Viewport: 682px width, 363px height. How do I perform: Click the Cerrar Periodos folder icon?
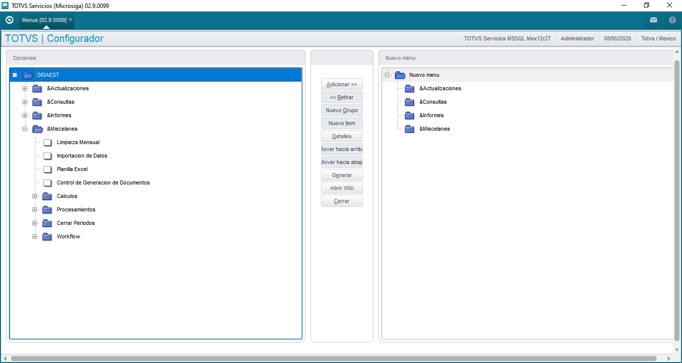(x=47, y=223)
